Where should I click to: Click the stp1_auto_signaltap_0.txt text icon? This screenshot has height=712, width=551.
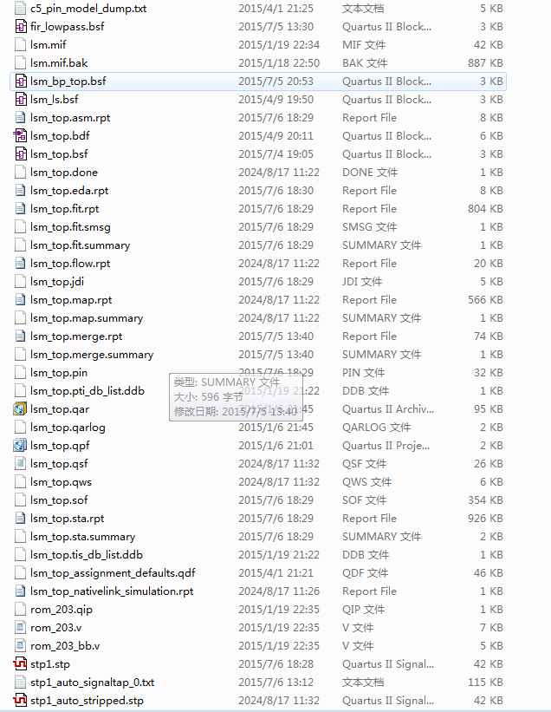pos(21,682)
